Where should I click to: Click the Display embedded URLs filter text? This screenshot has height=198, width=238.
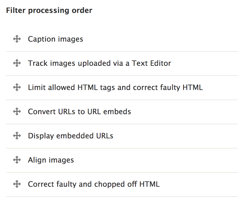[x=70, y=136]
